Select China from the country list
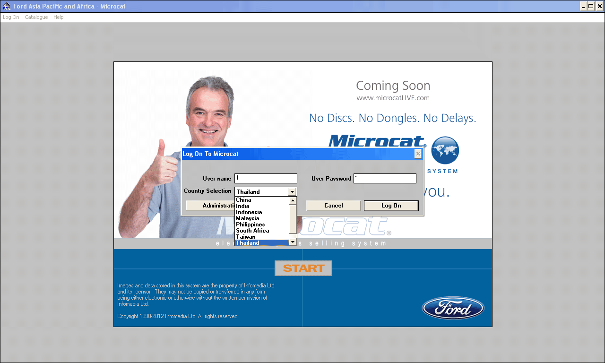The height and width of the screenshot is (363, 605). [x=244, y=200]
